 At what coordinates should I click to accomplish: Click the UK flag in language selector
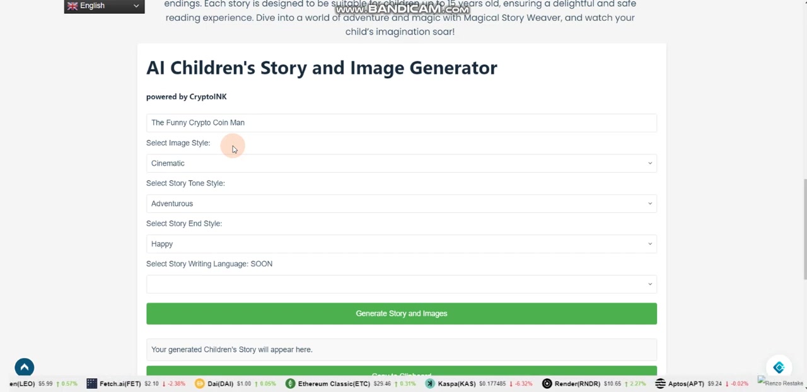tap(73, 6)
